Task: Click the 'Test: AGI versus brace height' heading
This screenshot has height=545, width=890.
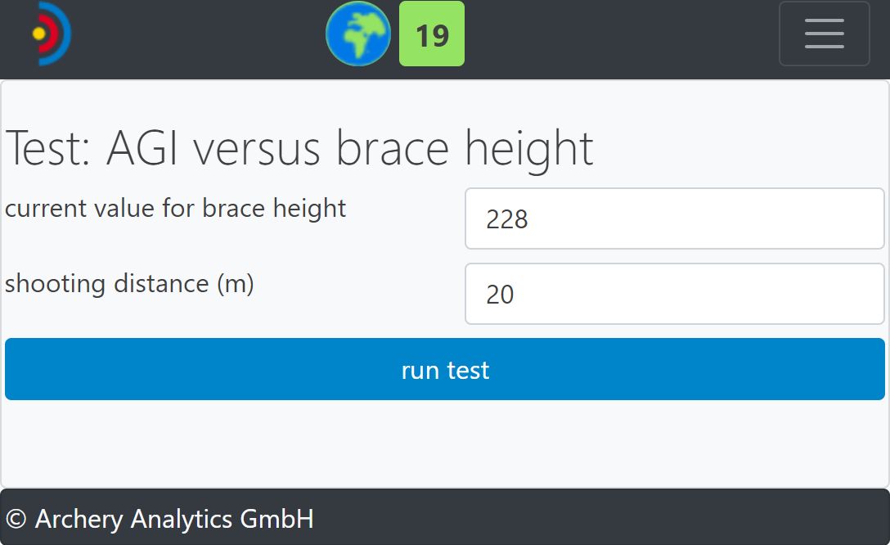Action: coord(299,148)
